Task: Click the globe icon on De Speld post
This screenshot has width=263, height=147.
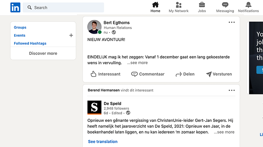Action: (128, 113)
